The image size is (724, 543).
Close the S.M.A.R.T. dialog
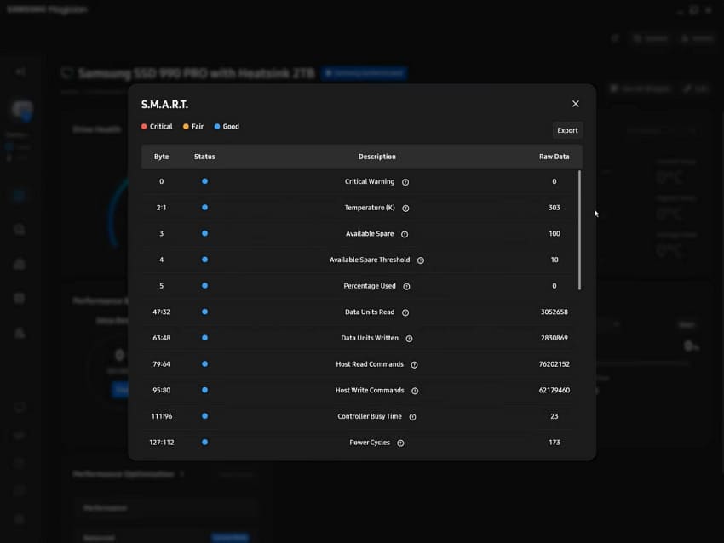(575, 104)
